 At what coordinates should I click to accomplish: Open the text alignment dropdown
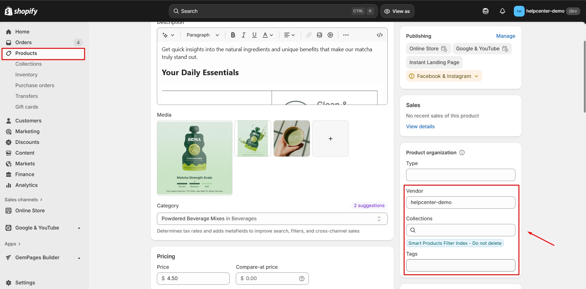(x=289, y=35)
